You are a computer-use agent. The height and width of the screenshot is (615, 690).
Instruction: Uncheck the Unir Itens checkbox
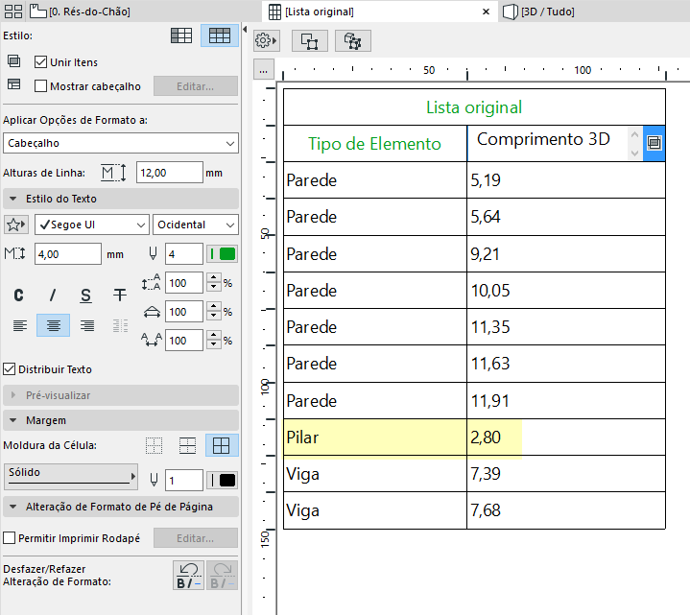pyautogui.click(x=40, y=62)
